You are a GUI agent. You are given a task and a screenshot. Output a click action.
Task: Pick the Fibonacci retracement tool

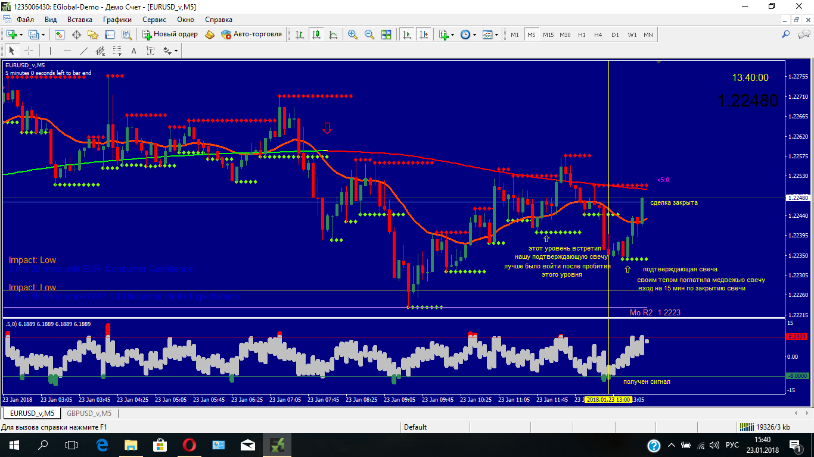(117, 51)
